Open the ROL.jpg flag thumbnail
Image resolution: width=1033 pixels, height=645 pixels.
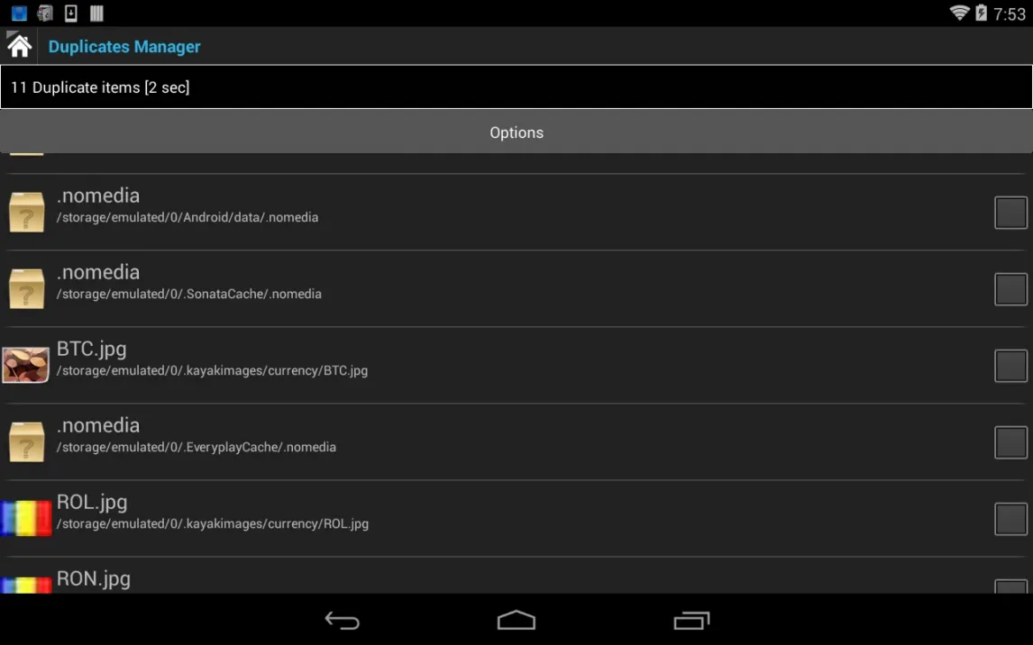[26, 518]
